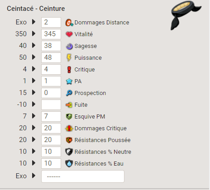Viewport: 210px width, 190px height.
Task: Click the Ceintacé belt item image
Action: [186, 15]
